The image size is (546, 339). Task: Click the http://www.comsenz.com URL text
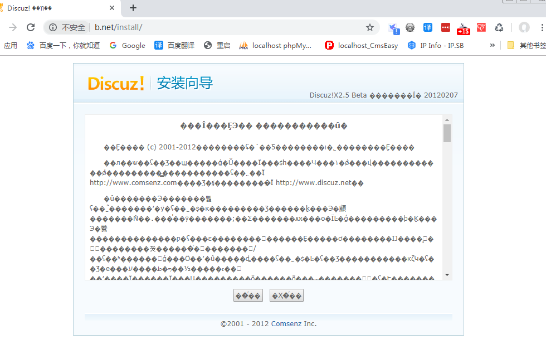tap(133, 182)
